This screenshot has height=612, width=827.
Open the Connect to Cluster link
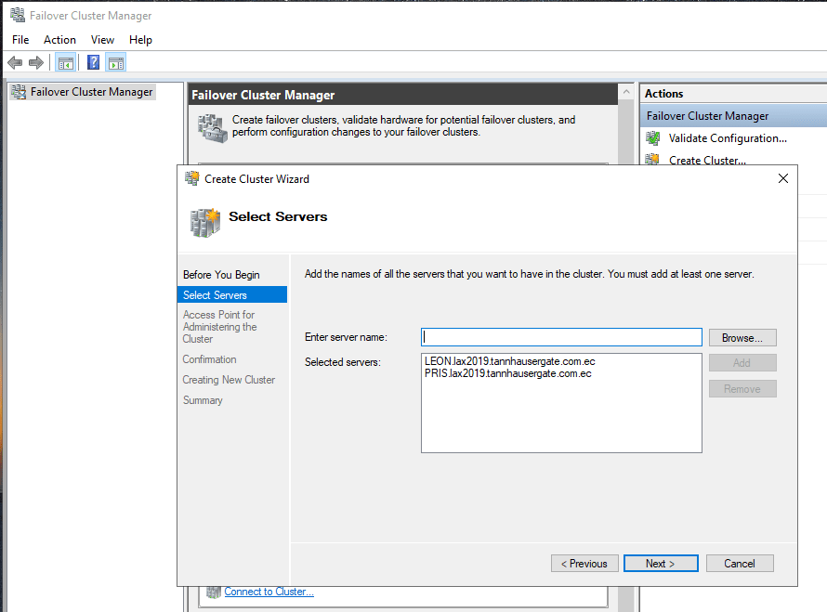[269, 592]
